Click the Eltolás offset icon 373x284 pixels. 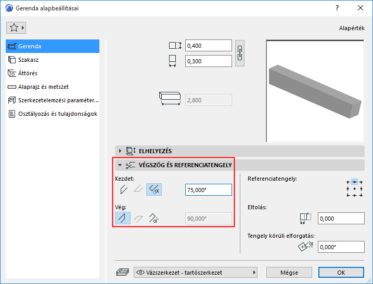[305, 219]
